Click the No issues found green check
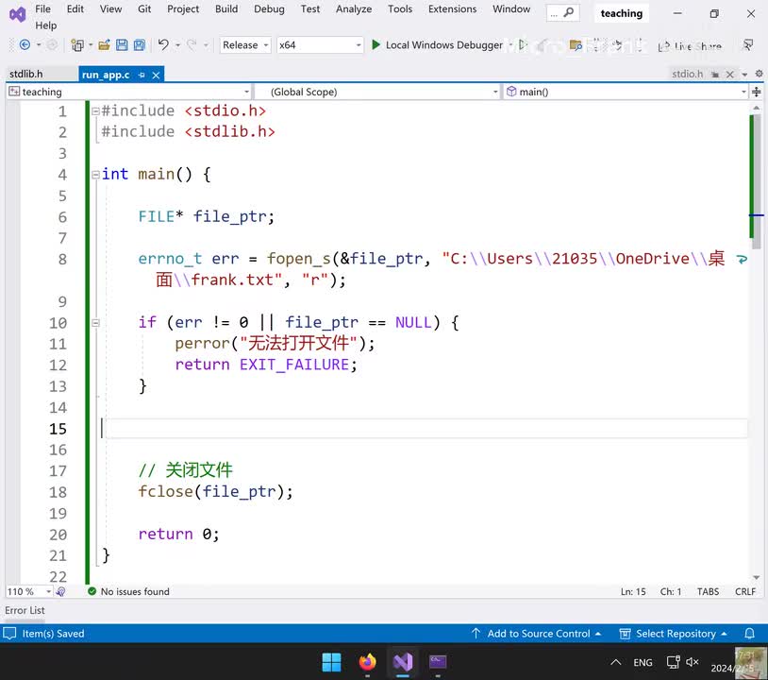 click(x=92, y=591)
